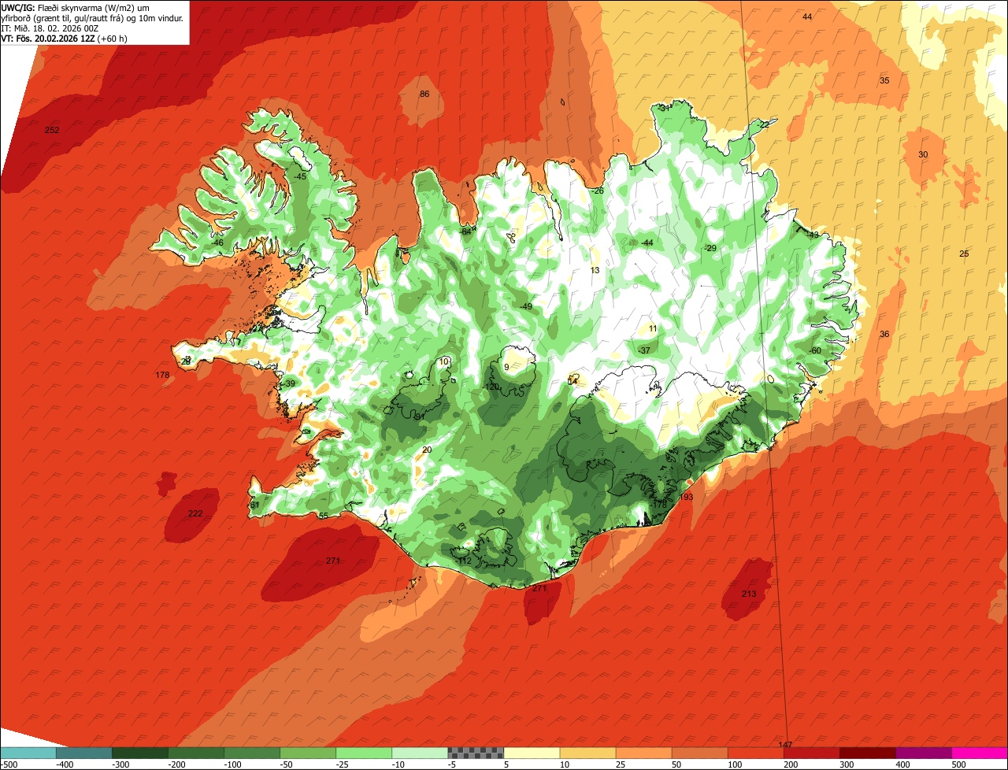Select legend swatch between -200 and -100
This screenshot has width=1008, height=770.
click(196, 753)
